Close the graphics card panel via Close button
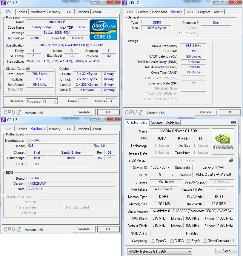Viewport: 243px width, 256px height. point(226,251)
